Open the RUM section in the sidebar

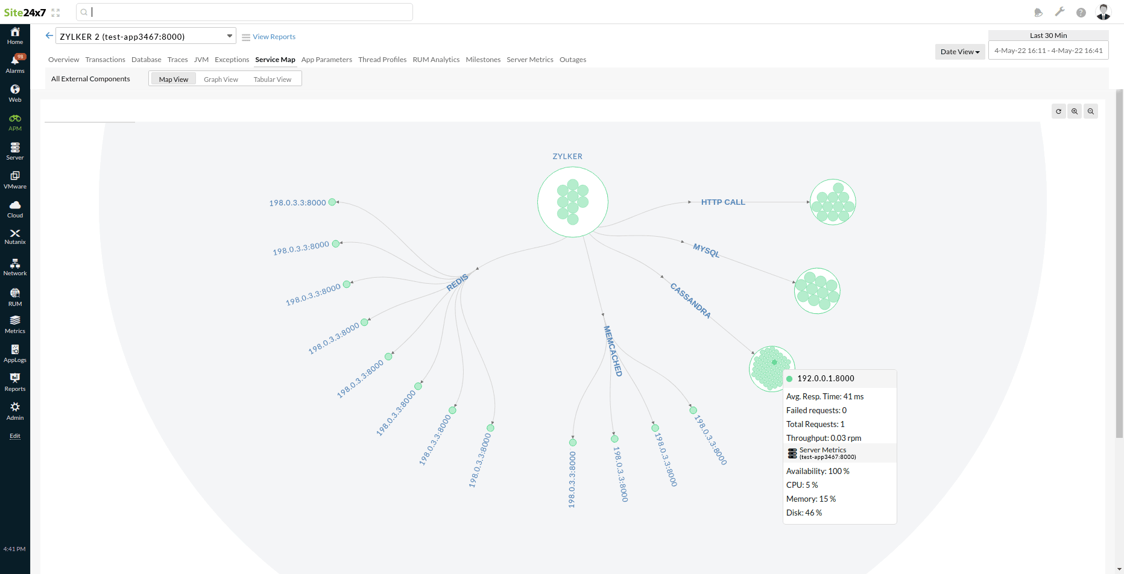pos(14,296)
